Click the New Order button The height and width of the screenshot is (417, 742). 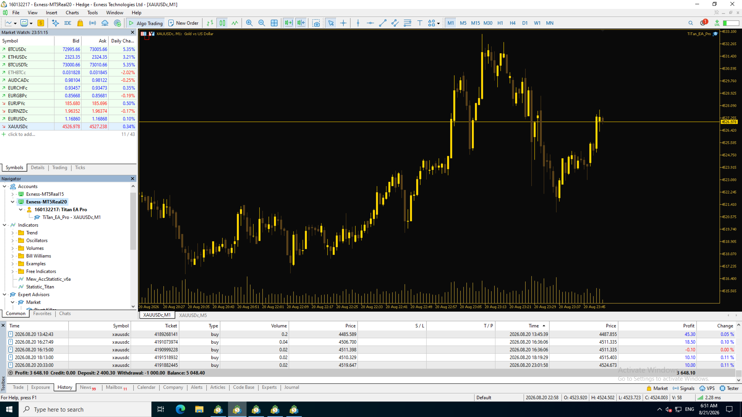tap(184, 23)
